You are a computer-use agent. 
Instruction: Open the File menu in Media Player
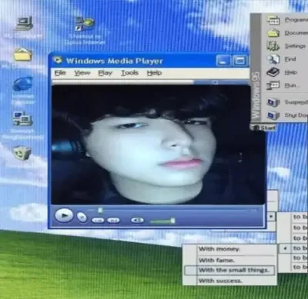(60, 73)
